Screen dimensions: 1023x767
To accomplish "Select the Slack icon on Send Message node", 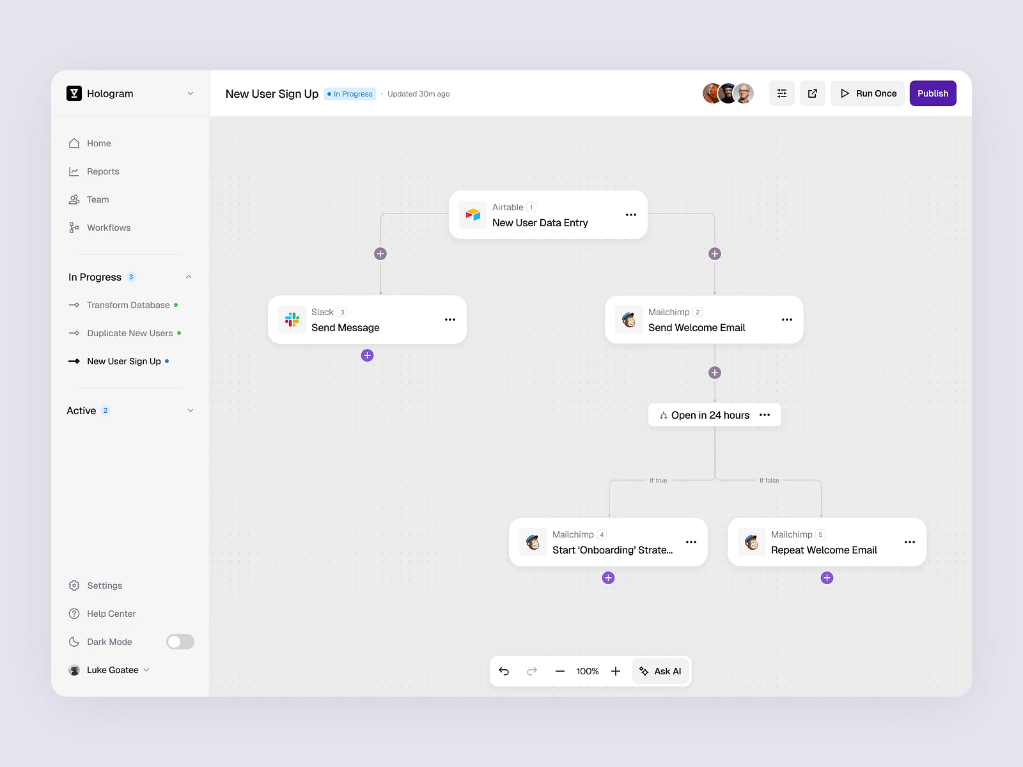I will (292, 320).
